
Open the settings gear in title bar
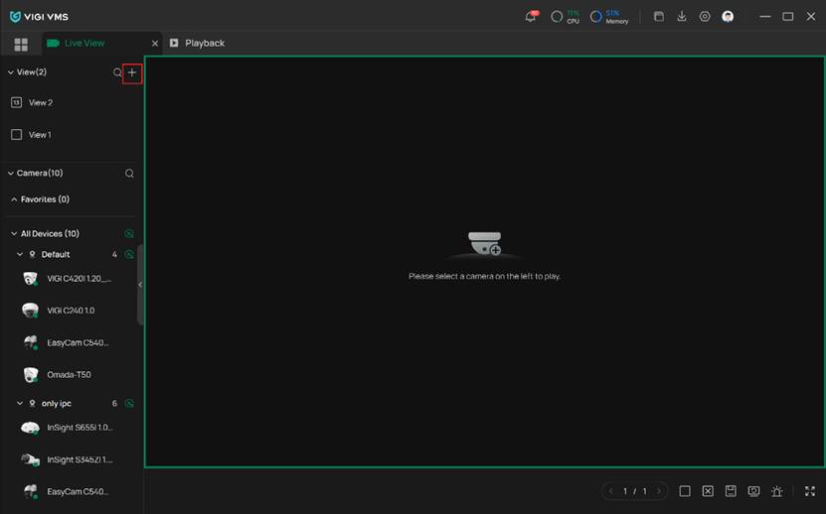coord(705,17)
